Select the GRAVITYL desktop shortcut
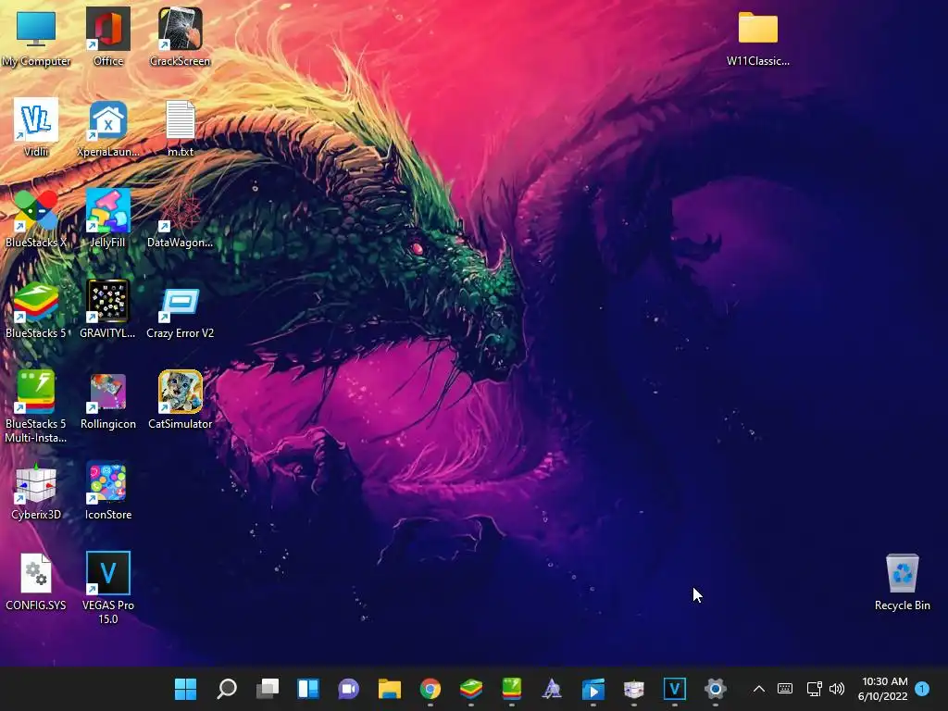 tap(107, 309)
